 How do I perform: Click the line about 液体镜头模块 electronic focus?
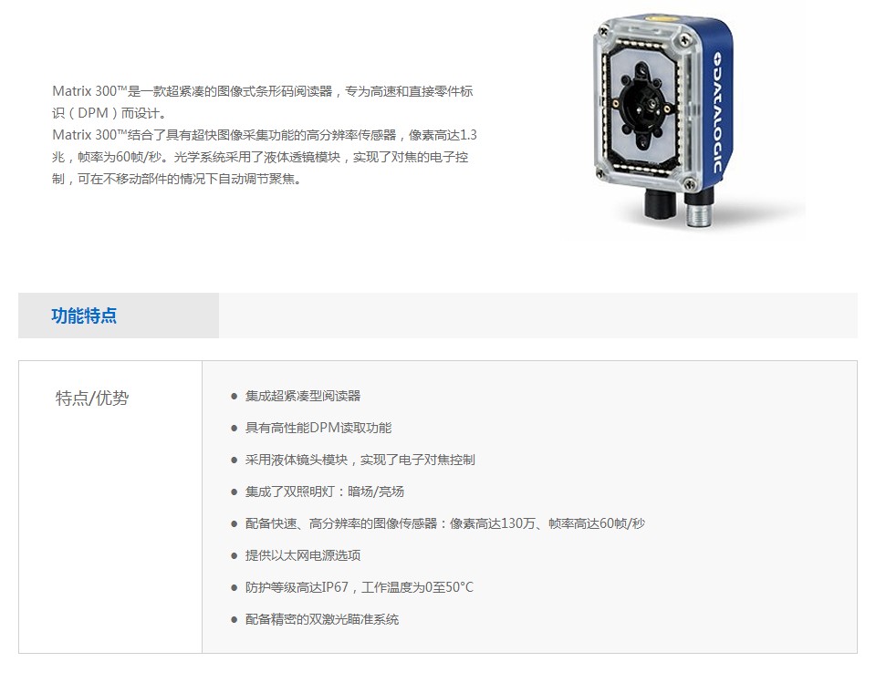tap(360, 460)
